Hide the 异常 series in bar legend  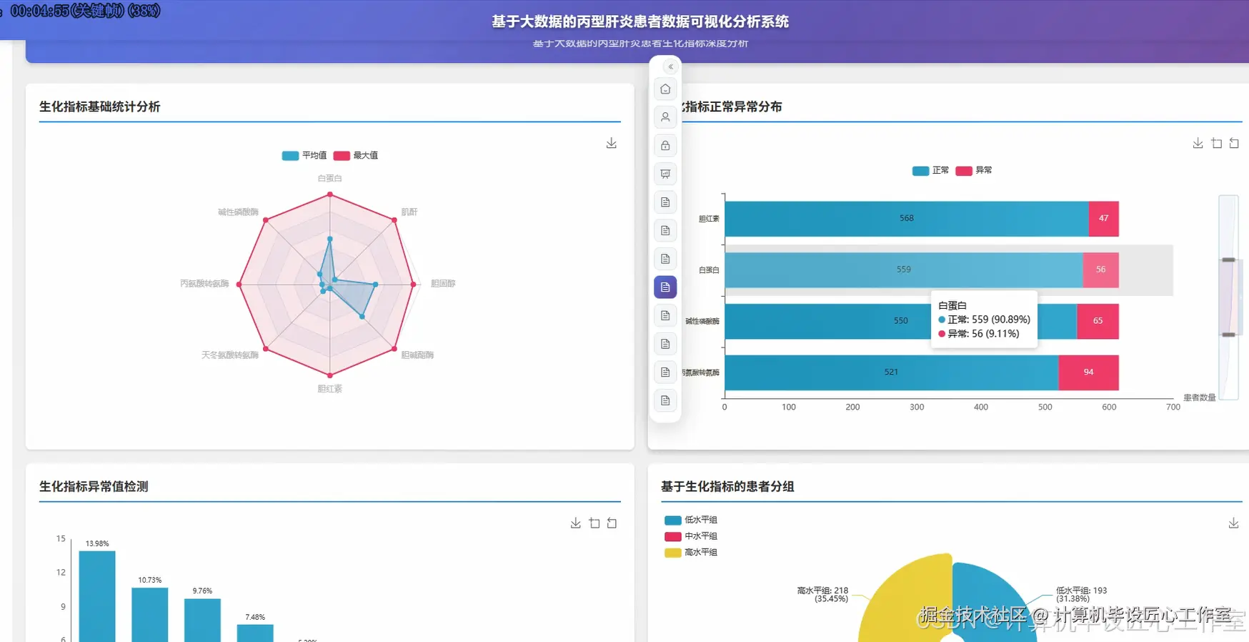pos(974,170)
